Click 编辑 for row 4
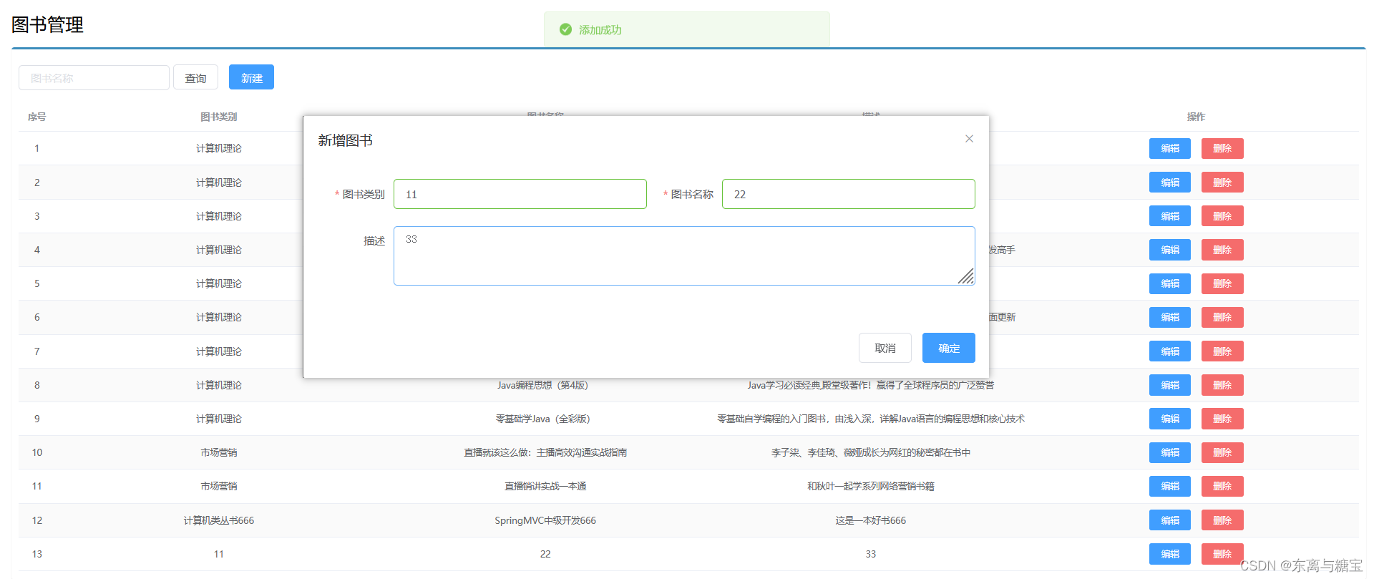 [1170, 250]
